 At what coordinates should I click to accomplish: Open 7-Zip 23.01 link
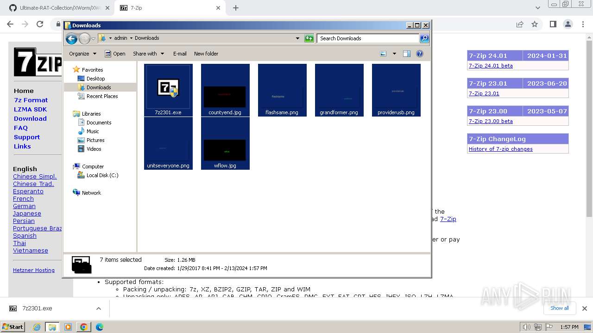[x=484, y=93]
